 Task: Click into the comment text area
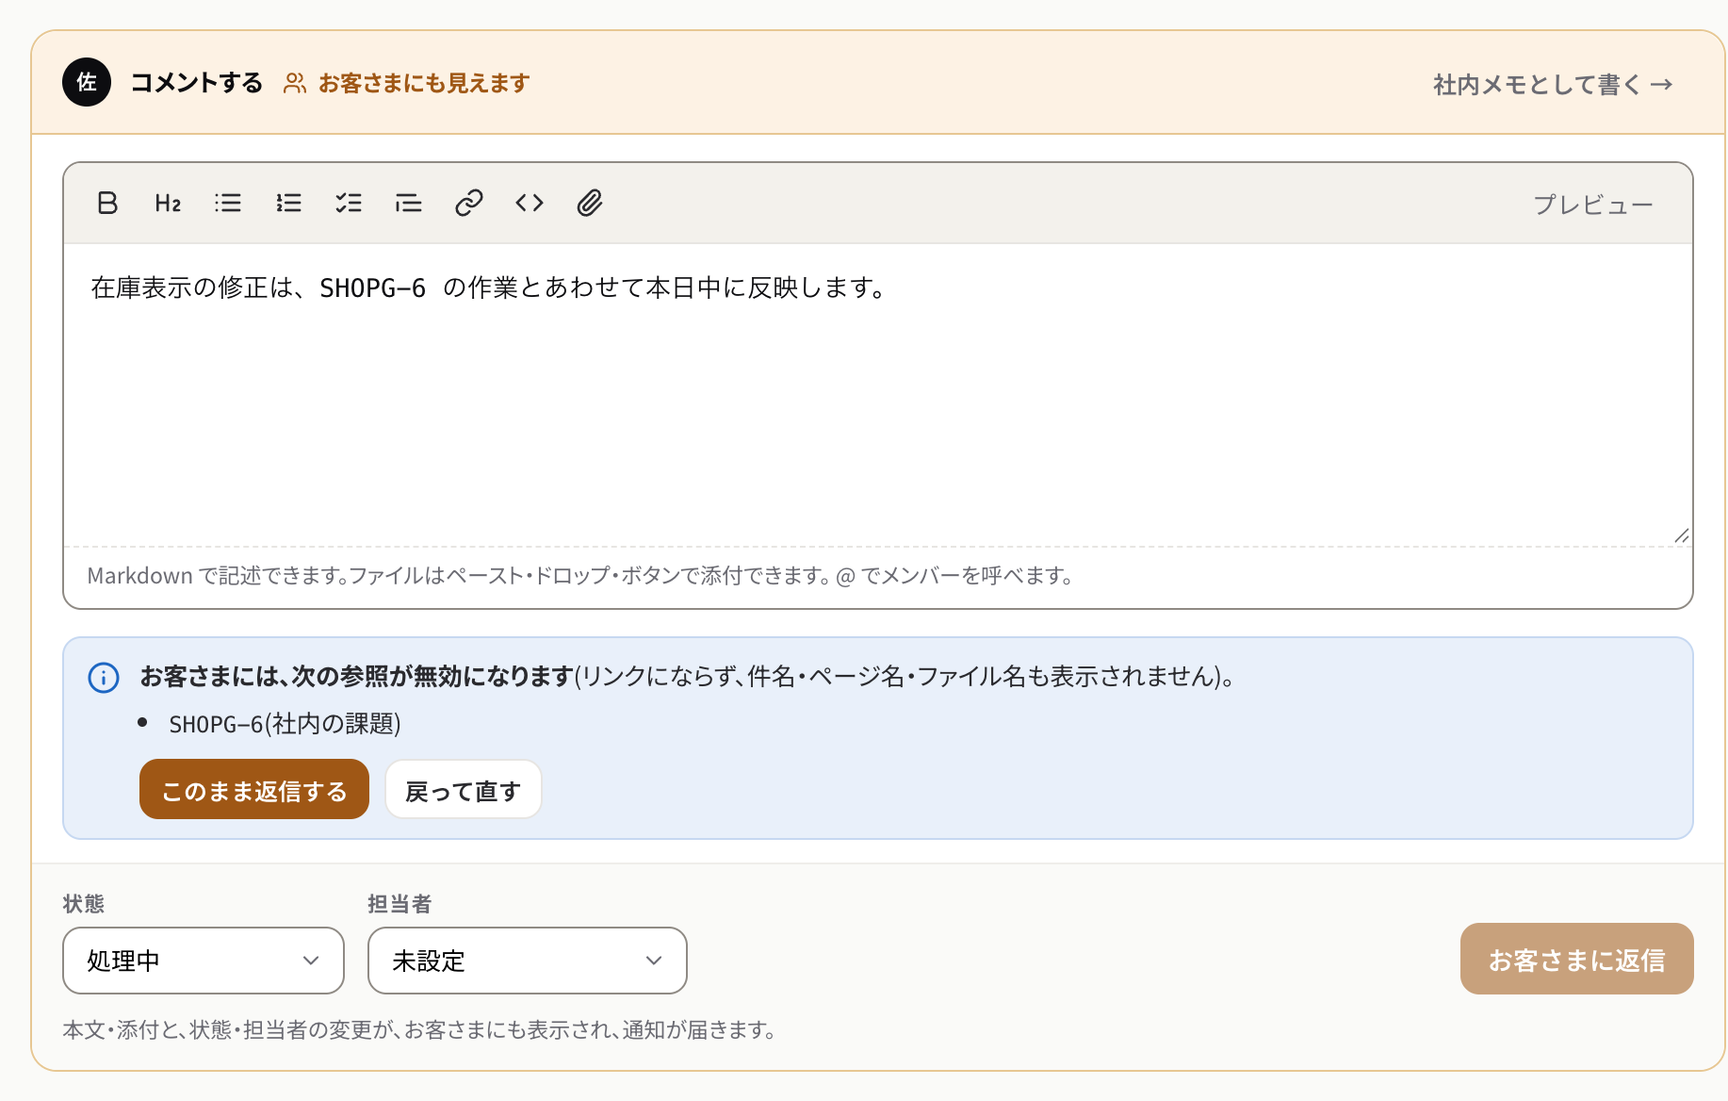878,395
